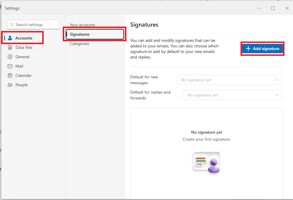Open the Mail settings section
Viewport: 293px width, 200px height.
[x=19, y=66]
